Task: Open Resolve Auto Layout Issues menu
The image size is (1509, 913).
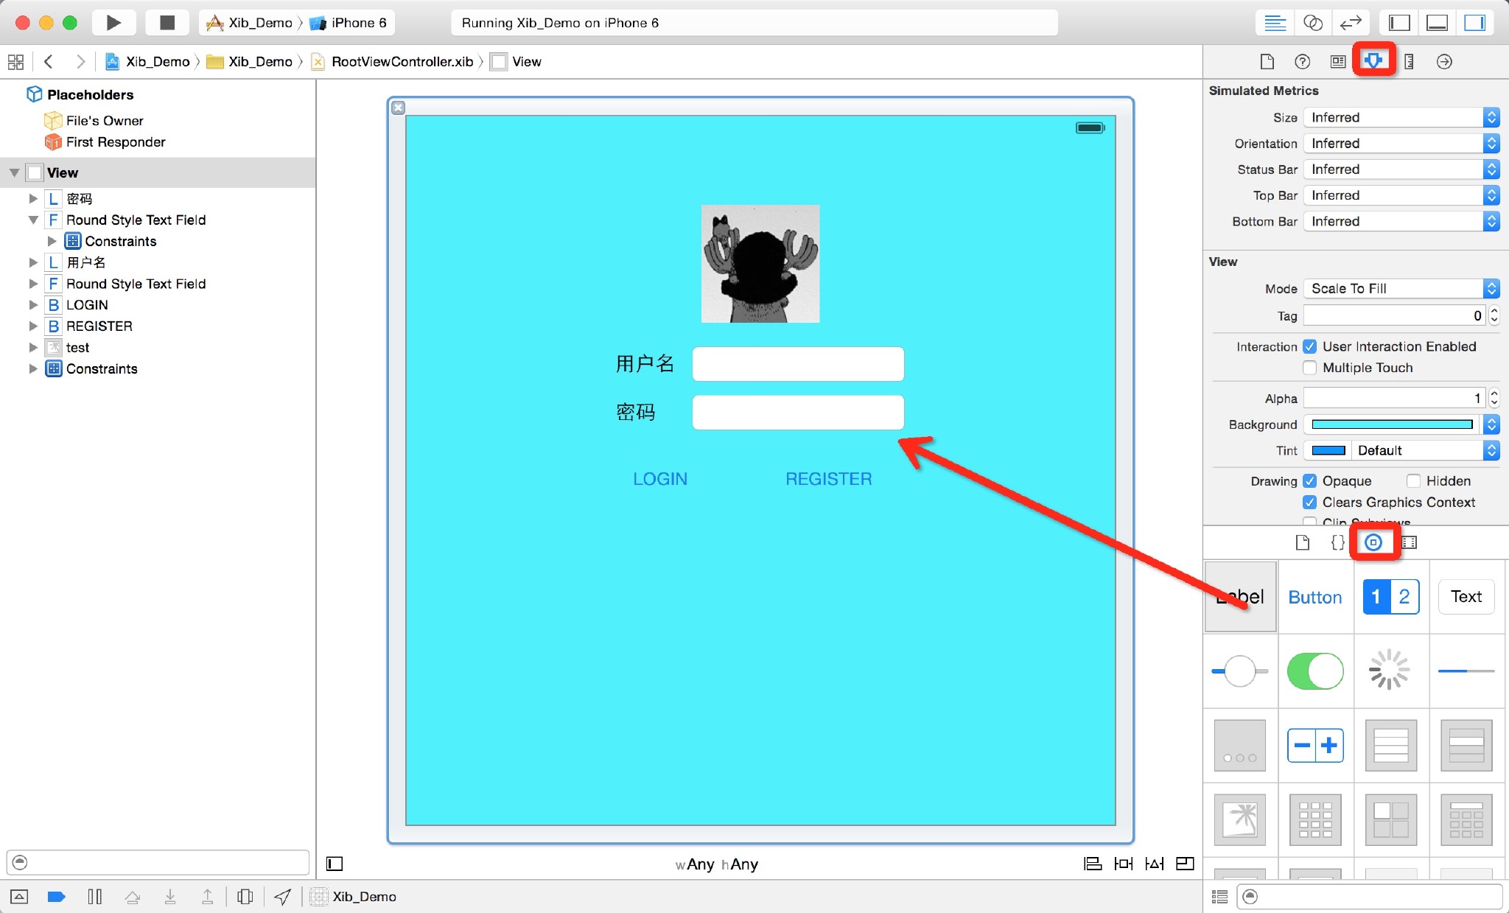Action: click(x=1154, y=864)
